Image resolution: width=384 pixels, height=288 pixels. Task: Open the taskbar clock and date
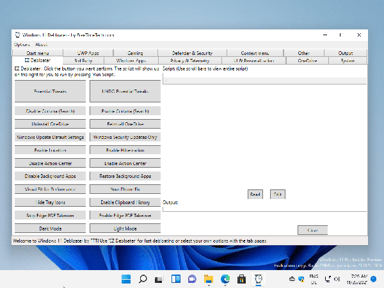pyautogui.click(x=356, y=279)
